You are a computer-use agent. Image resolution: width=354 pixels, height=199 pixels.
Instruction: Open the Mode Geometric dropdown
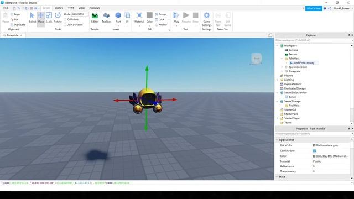tap(80, 14)
